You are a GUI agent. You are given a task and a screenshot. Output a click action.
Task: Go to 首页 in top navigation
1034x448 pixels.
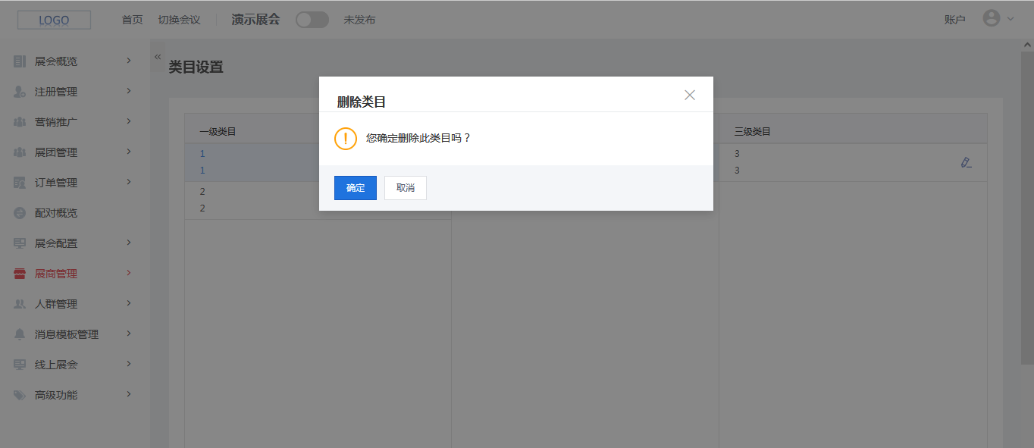(x=132, y=20)
